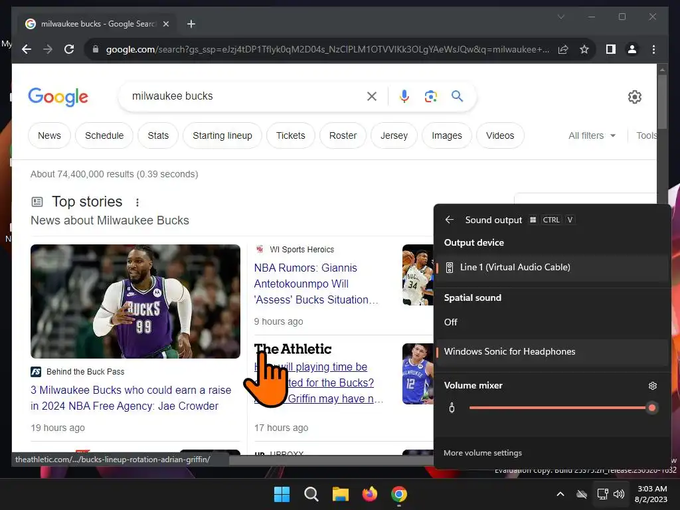Switch to Images results
Image resolution: width=680 pixels, height=510 pixels.
point(447,135)
